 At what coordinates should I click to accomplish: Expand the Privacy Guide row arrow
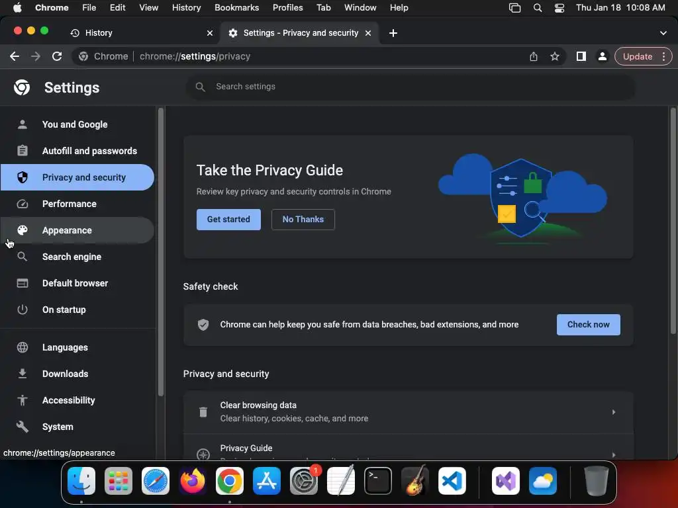tap(614, 454)
